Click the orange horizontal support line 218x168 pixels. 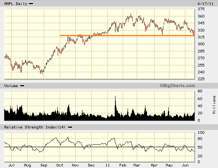(127, 35)
